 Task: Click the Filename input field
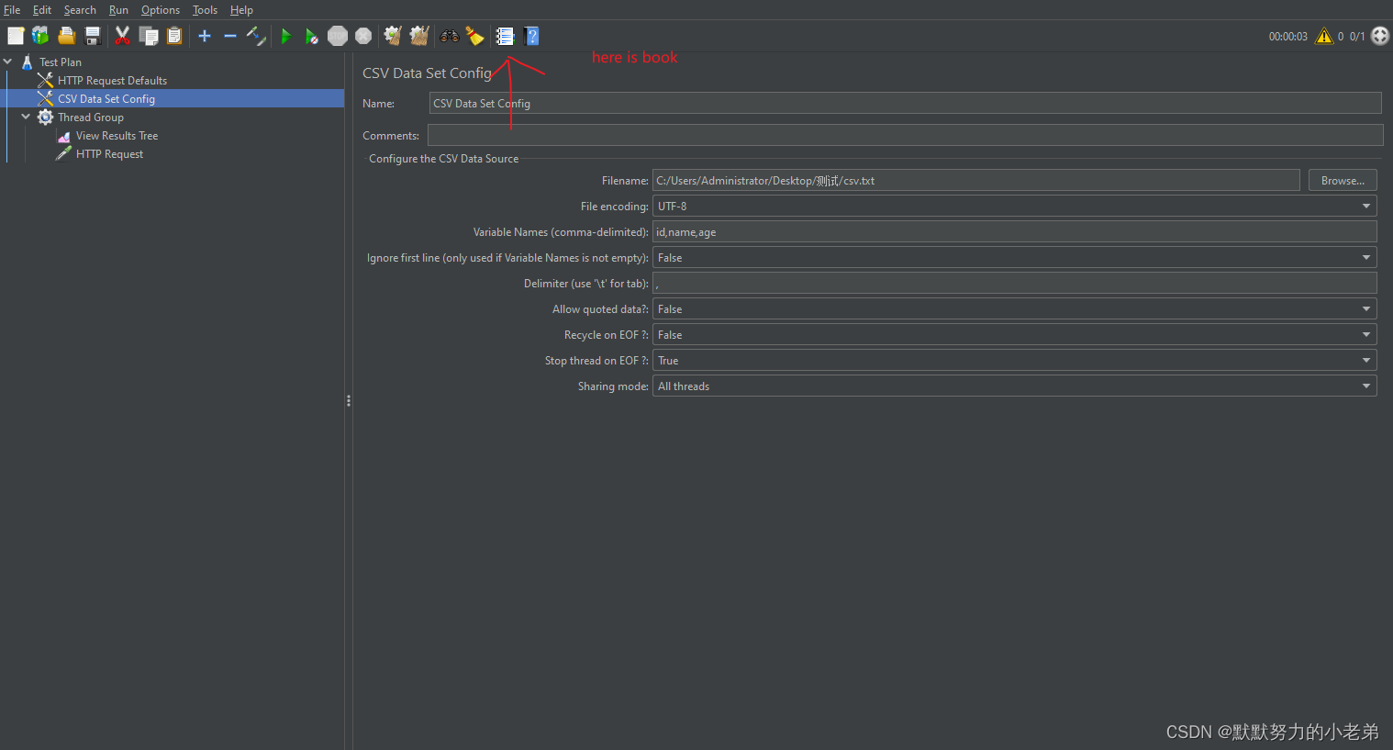976,181
